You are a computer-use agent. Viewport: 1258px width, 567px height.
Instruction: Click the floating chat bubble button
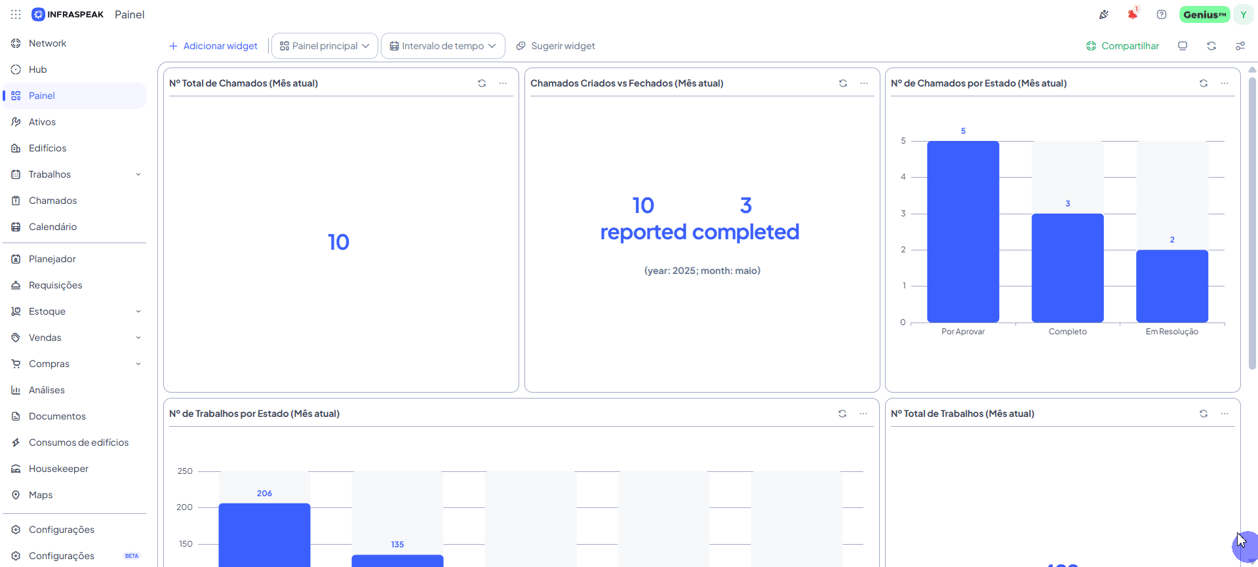(x=1245, y=547)
